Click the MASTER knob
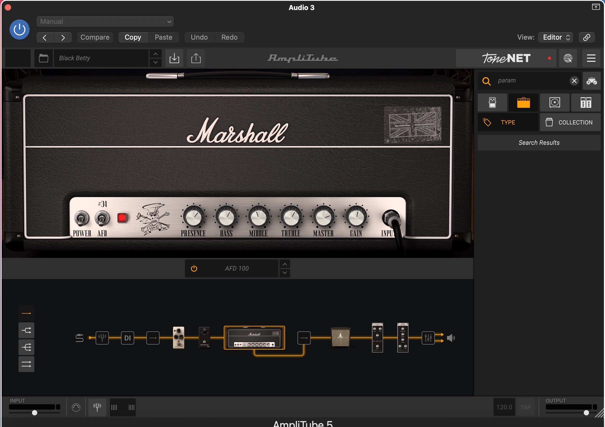This screenshot has height=427, width=605. (323, 217)
